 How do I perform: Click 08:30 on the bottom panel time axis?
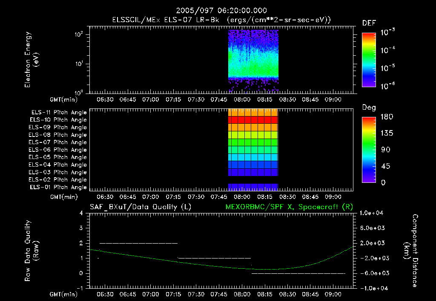click(287, 294)
